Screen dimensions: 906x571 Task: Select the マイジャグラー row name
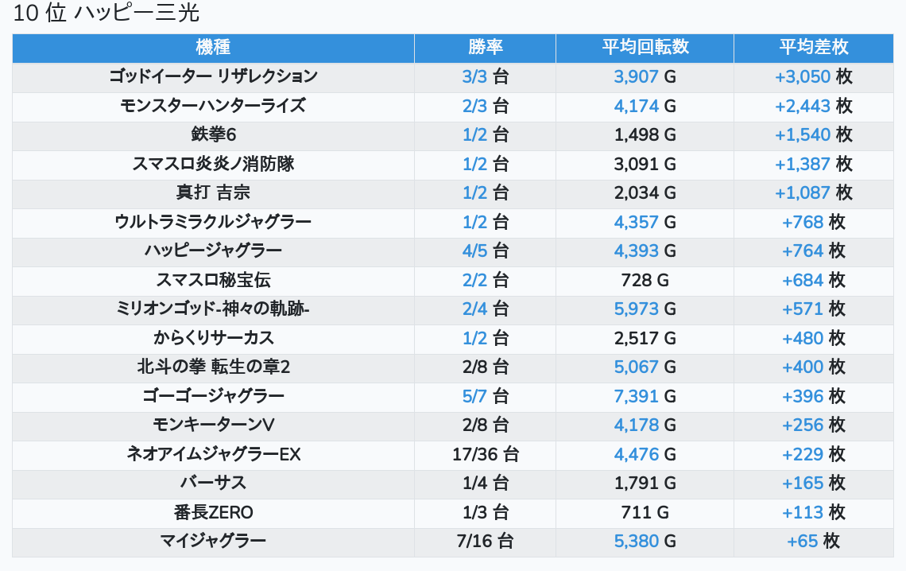(213, 542)
